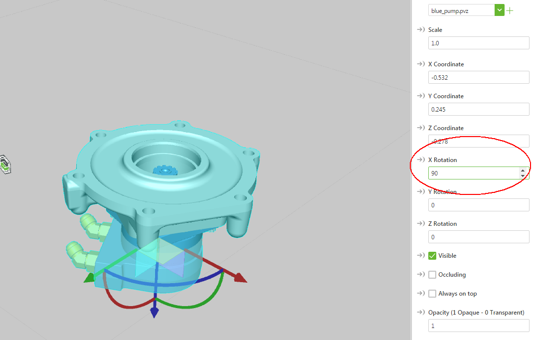533x340 pixels.
Task: Click the X Rotation binding arrow icon
Action: [421, 160]
